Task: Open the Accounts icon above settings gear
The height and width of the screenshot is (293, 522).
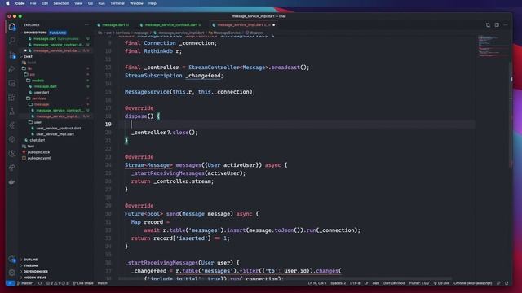Action: click(x=12, y=259)
